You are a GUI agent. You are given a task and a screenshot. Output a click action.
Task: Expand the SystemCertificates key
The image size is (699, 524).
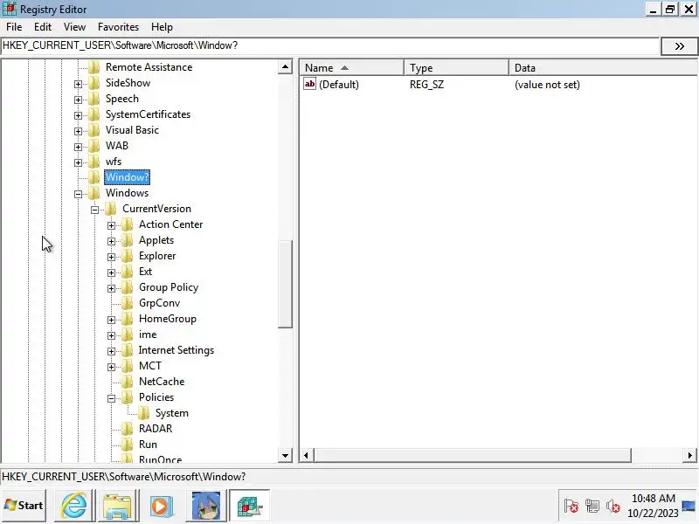tap(78, 115)
